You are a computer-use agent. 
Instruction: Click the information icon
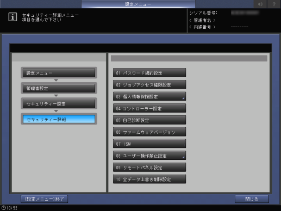[13, 17]
